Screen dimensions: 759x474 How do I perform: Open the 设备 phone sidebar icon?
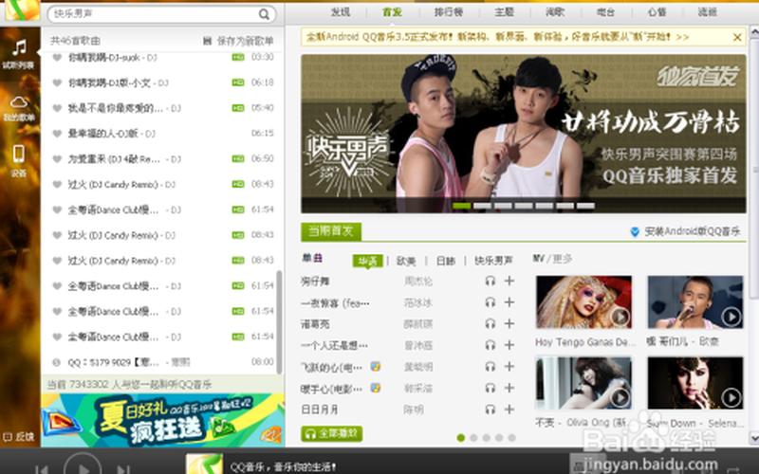19,154
